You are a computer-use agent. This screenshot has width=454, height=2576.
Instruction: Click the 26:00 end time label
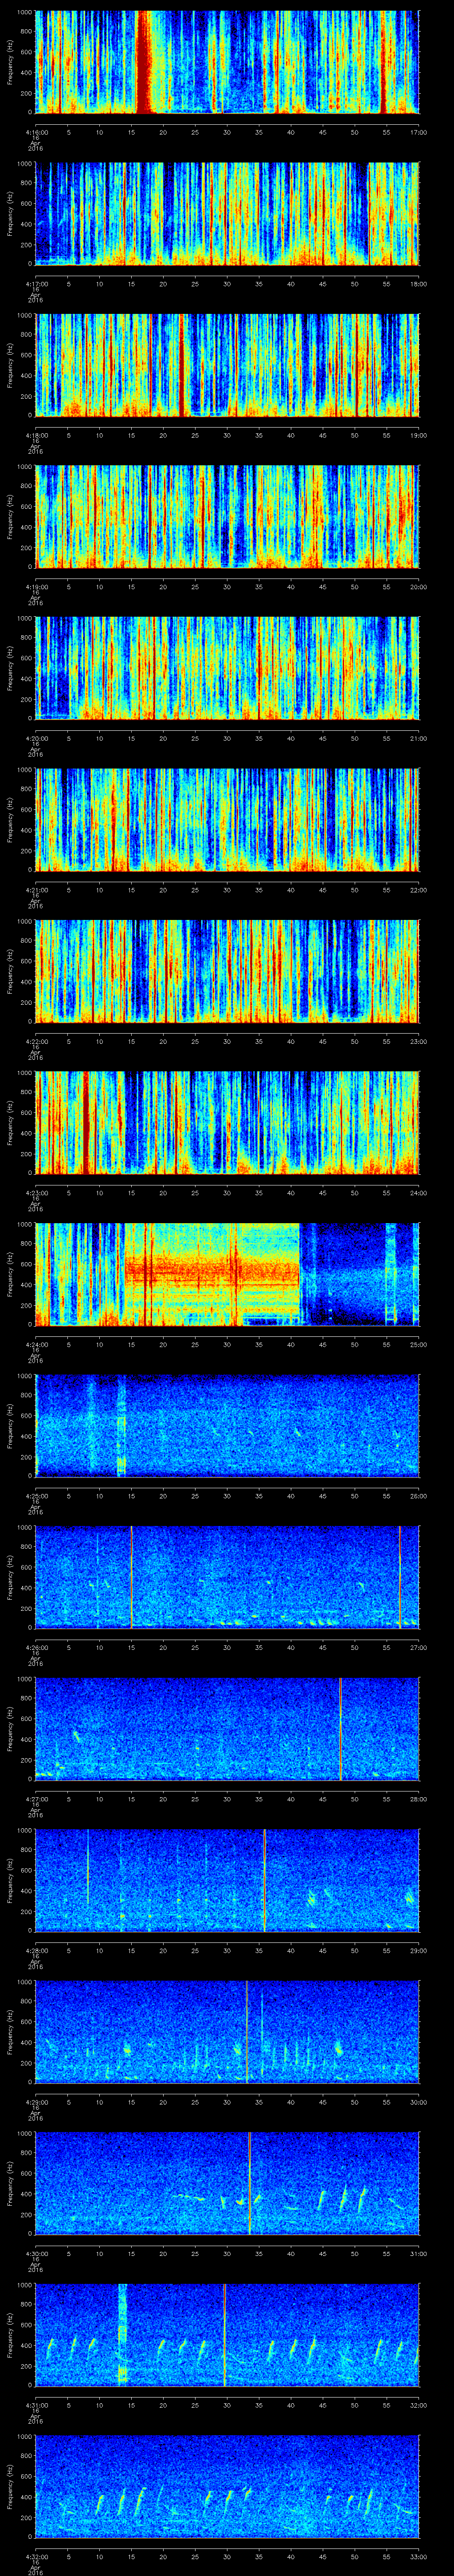(418, 1496)
